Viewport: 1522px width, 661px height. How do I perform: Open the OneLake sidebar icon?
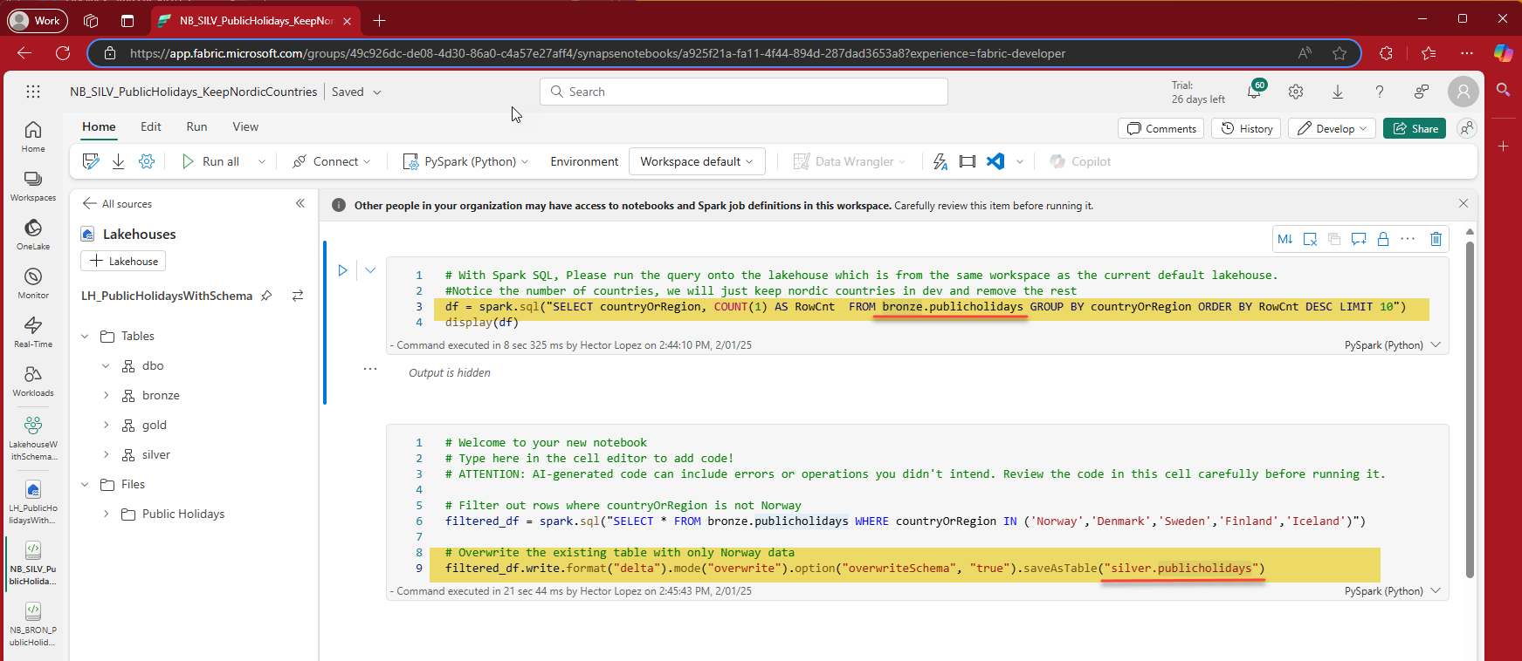coord(33,234)
